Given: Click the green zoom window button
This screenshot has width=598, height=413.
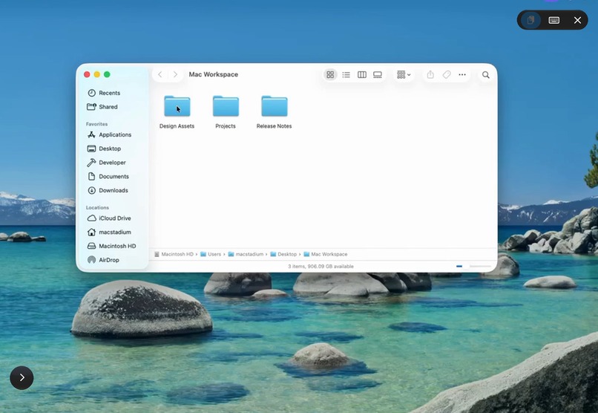Looking at the screenshot, I should pos(107,74).
